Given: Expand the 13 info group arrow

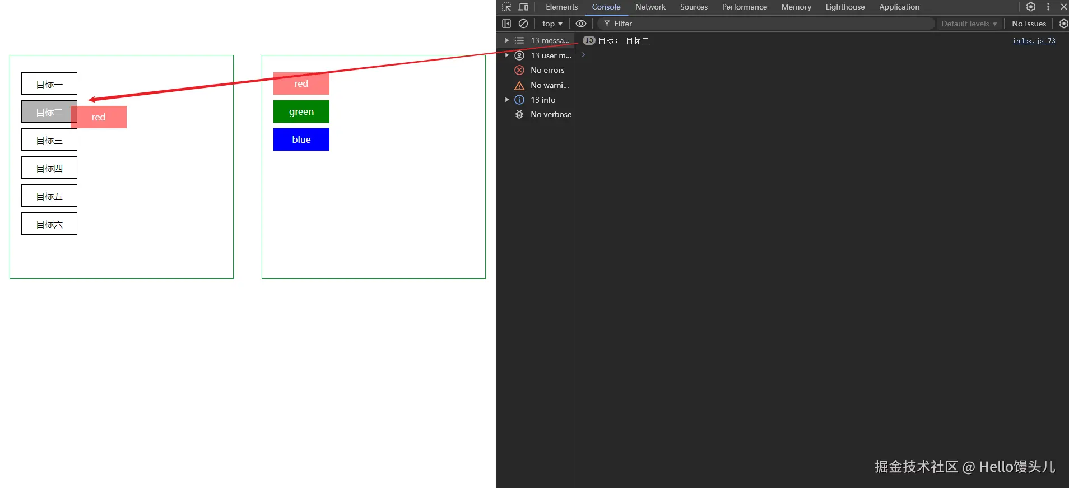Looking at the screenshot, I should 506,100.
